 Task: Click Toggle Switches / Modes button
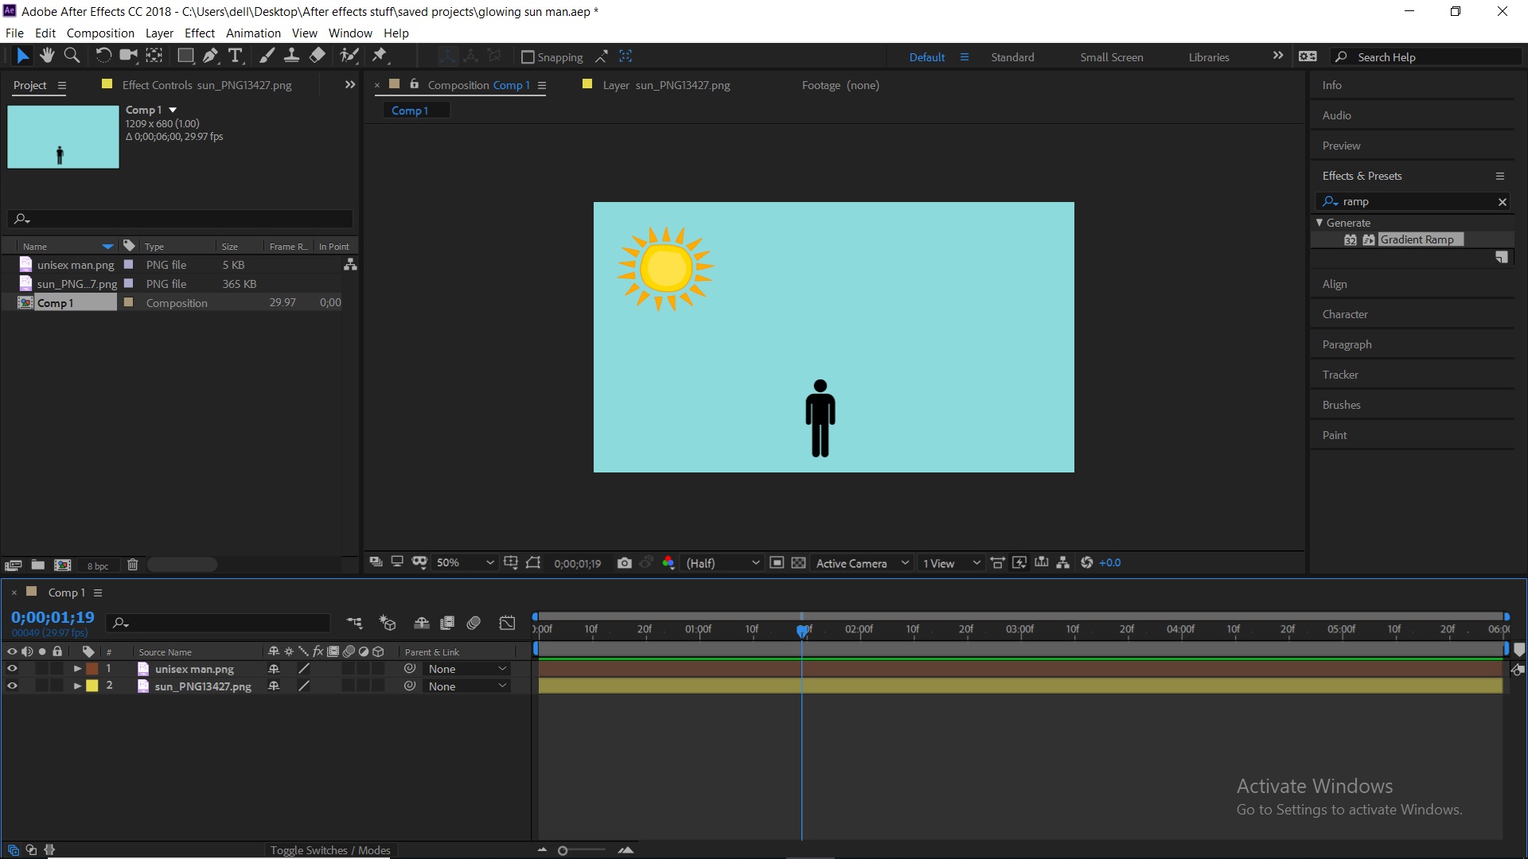(x=330, y=850)
